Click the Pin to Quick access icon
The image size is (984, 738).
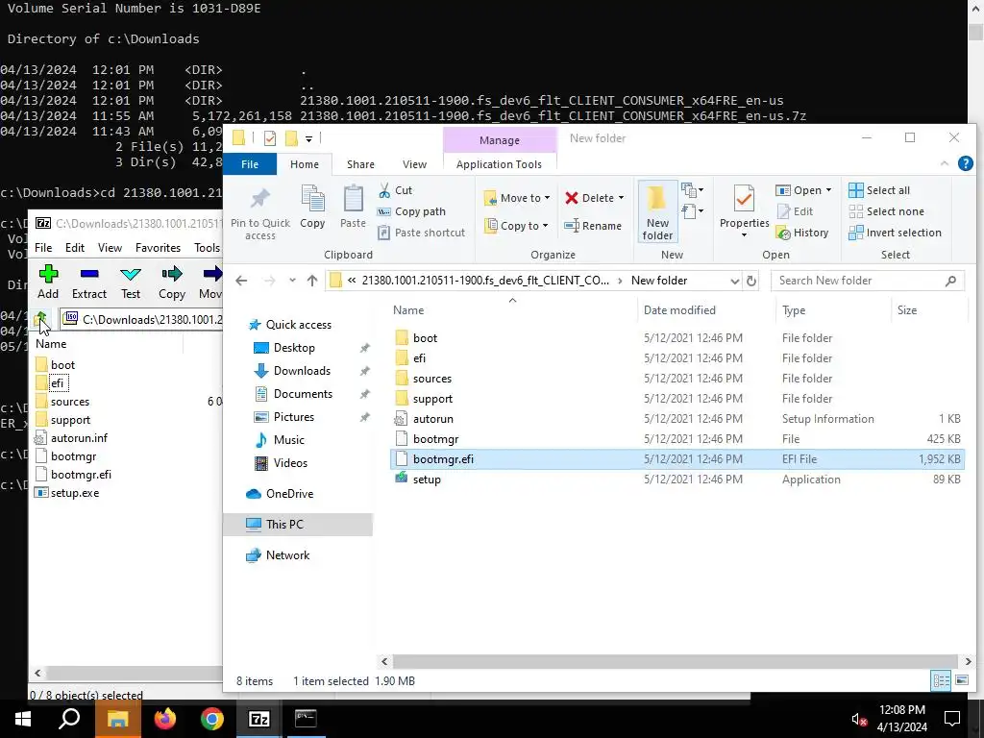tap(259, 212)
